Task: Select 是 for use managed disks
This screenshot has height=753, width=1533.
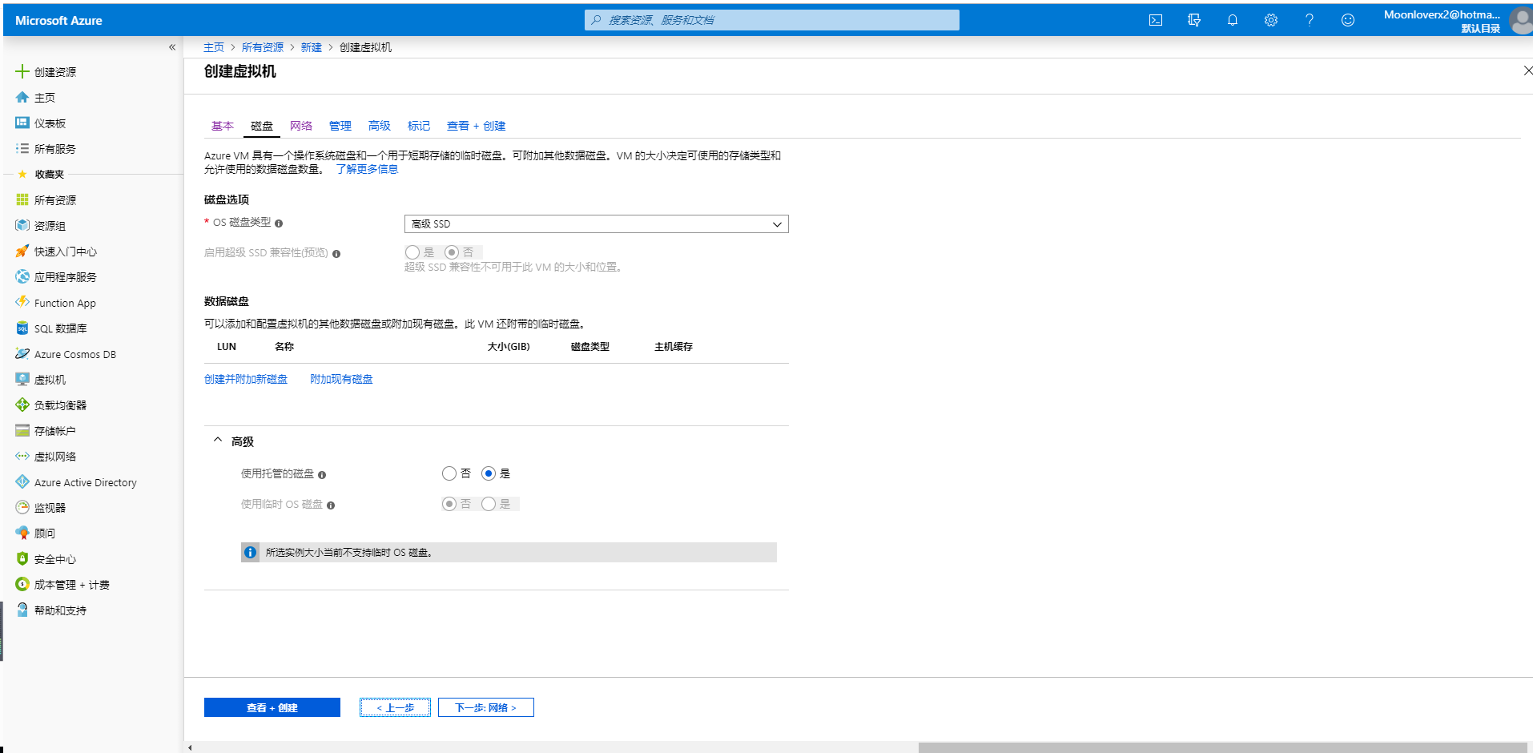Action: click(x=489, y=473)
